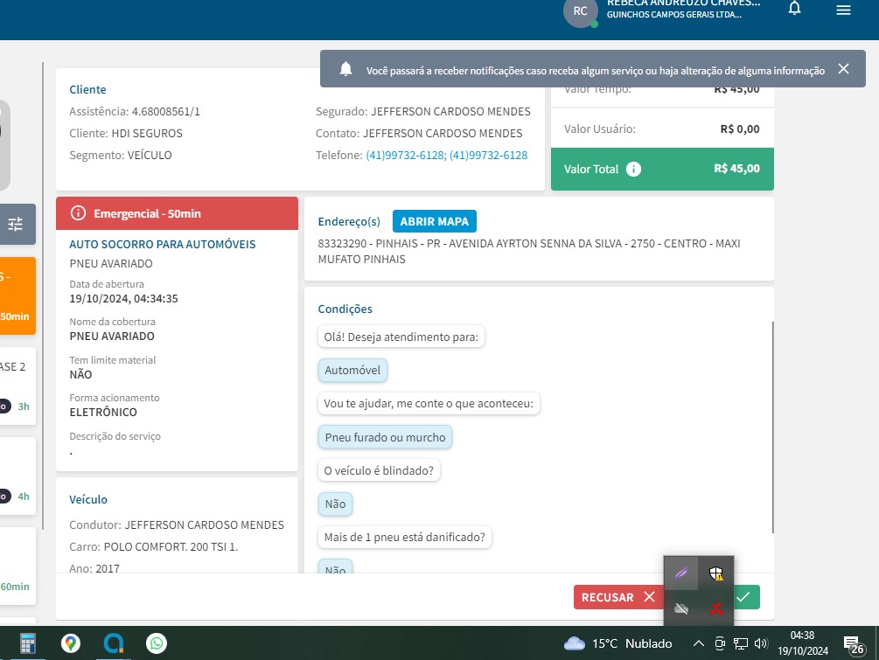The image size is (879, 660).
Task: Click the Carro: POLO COMFORT. 200 TSI 1. text
Action: [x=154, y=547]
